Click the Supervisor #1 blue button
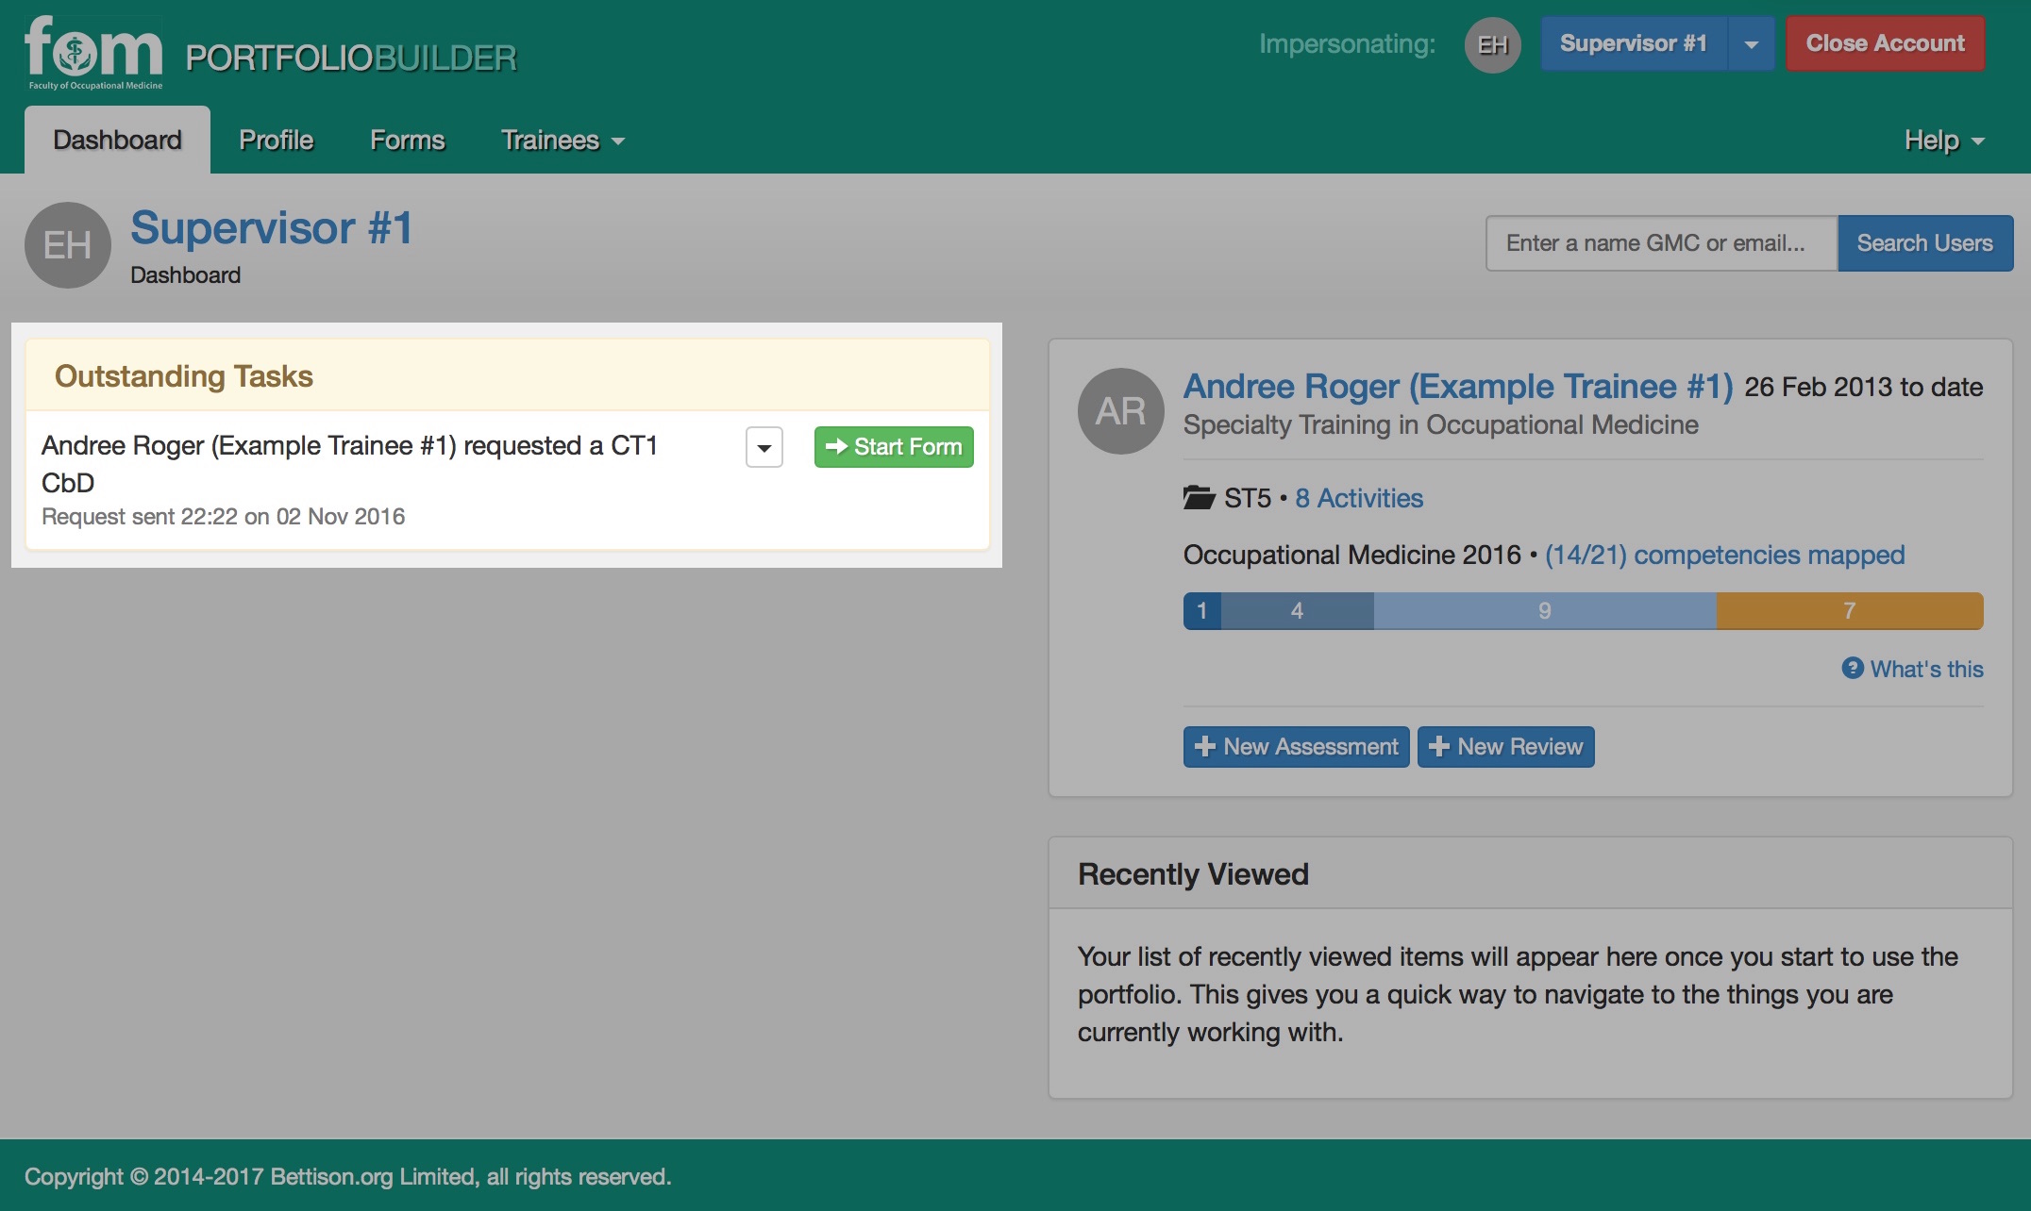This screenshot has width=2031, height=1211. [x=1634, y=43]
